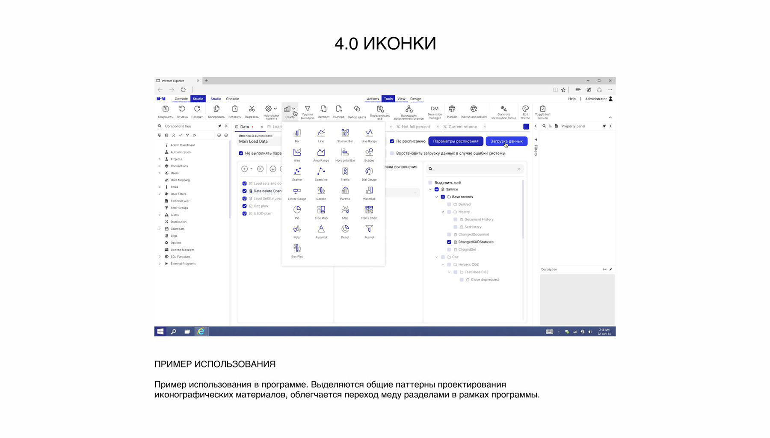Viewport: 770px width, 438px height.
Task: Click the blue color swatch square
Action: [x=526, y=127]
